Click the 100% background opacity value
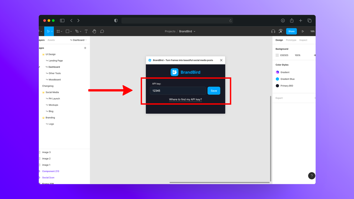Screen dimensions: 354x199 click(298, 55)
